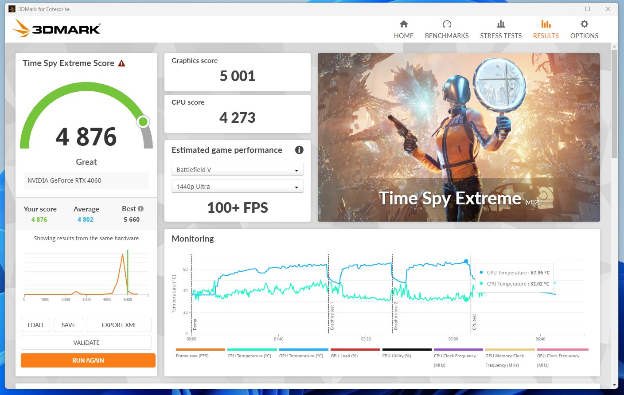Click the GPU Memory Clock color legend
Viewport: 624px width, 395px height.
pos(510,350)
